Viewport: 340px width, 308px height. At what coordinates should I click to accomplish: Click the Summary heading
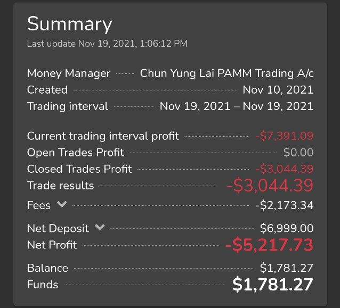pos(69,24)
